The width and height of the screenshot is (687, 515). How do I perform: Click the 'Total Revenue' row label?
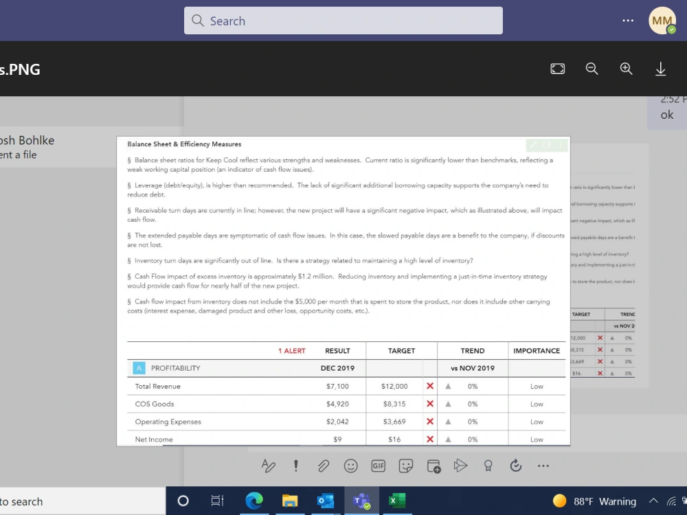[x=157, y=386]
